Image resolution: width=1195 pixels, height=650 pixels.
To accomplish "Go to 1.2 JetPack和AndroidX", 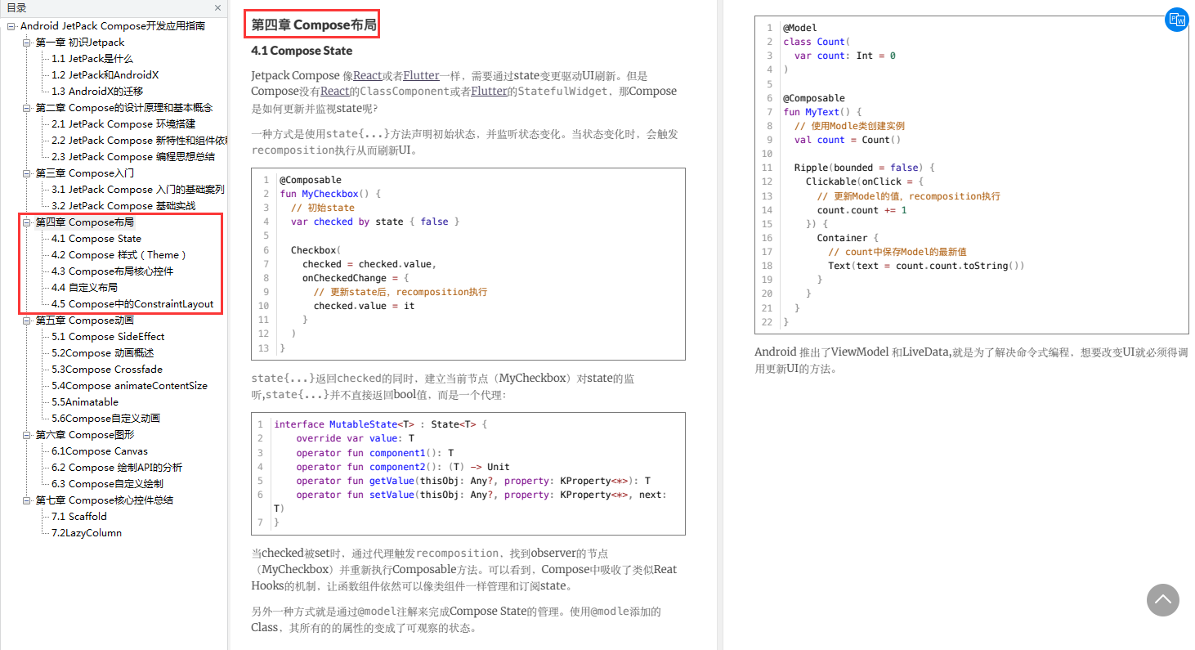I will (105, 75).
